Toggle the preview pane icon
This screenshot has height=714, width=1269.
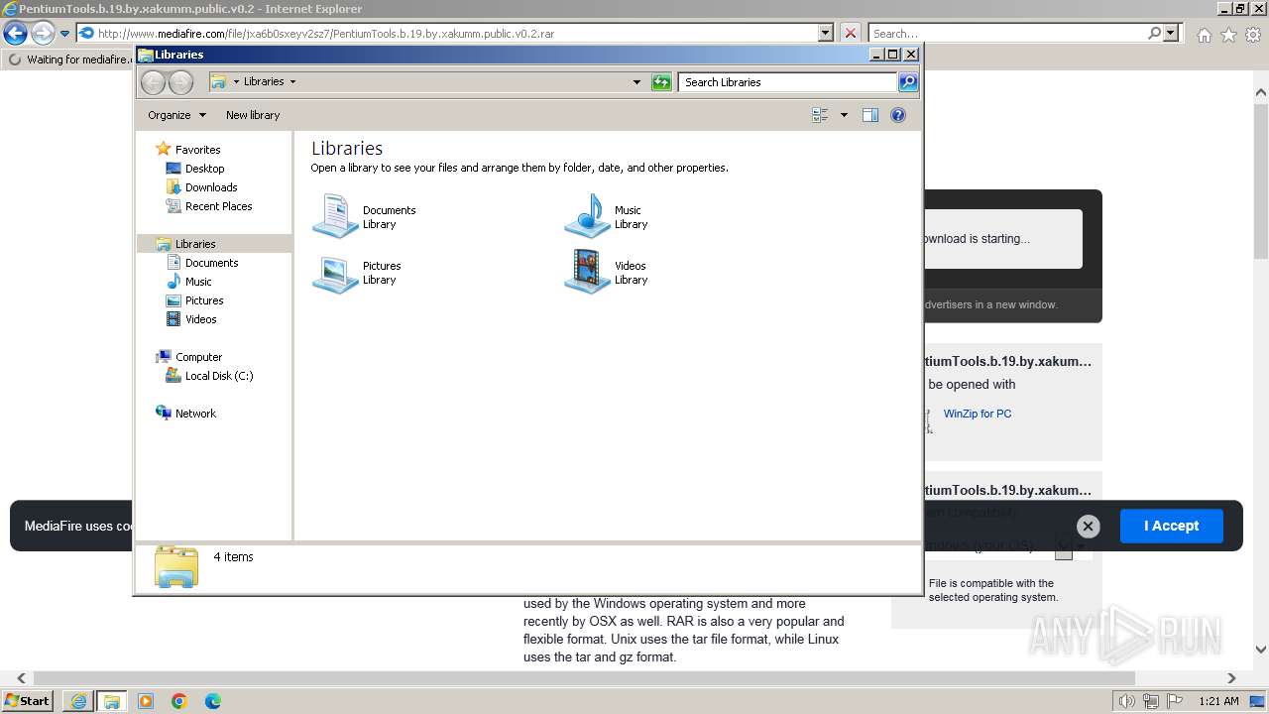pos(870,115)
